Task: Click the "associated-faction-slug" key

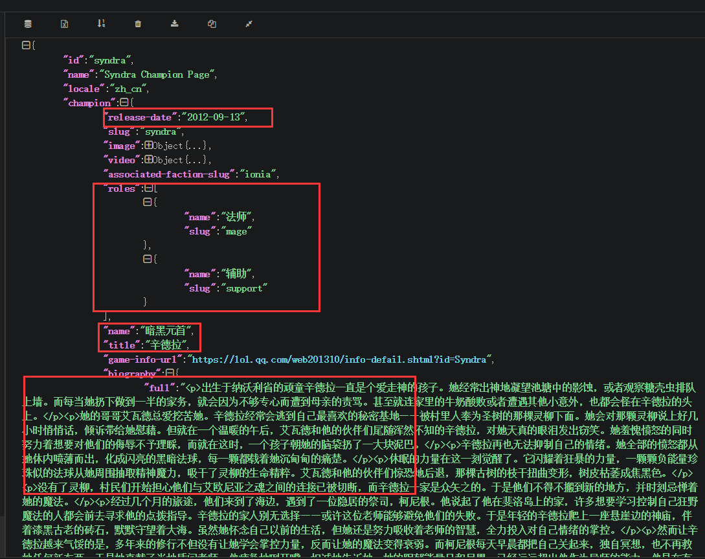Action: tap(169, 174)
